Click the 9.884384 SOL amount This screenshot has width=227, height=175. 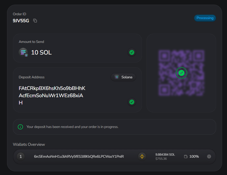[x=165, y=155]
